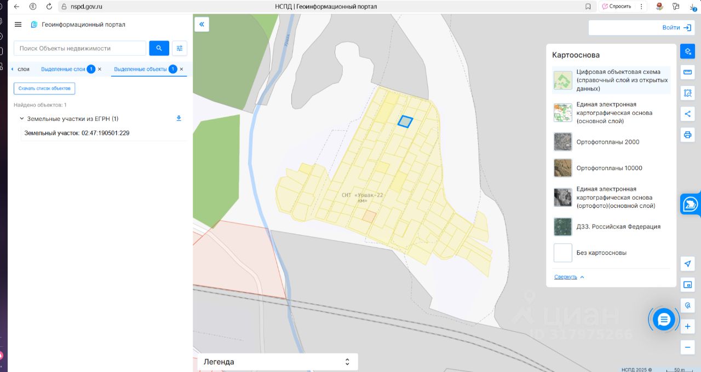The height and width of the screenshot is (372, 701).
Task: Activate area search selection tool
Action: [688, 93]
